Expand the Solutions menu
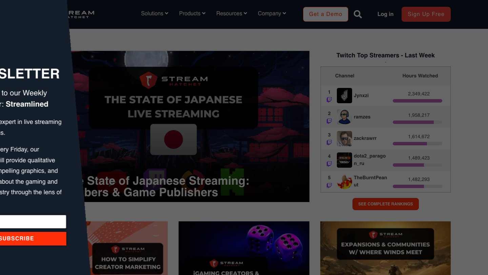Viewport: 488px width, 275px height. pos(155,14)
